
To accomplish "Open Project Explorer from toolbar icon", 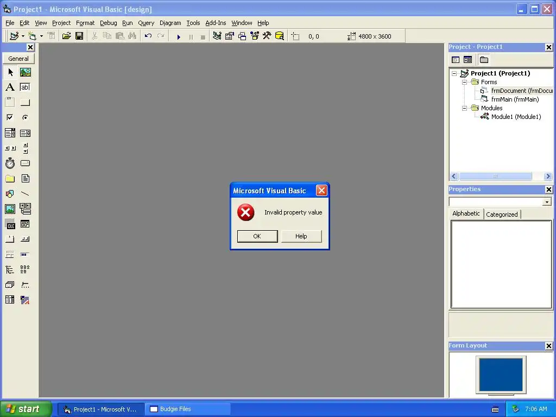I will pyautogui.click(x=217, y=36).
